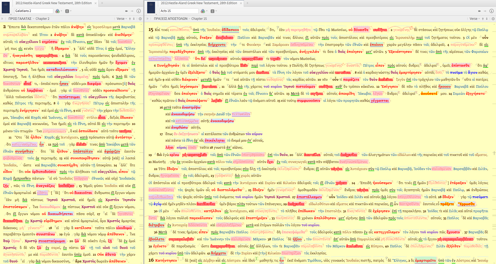The image size is (496, 264).
Task: Click the word Κατήντησεν in Acts 16:1
Action: [x=166, y=260]
